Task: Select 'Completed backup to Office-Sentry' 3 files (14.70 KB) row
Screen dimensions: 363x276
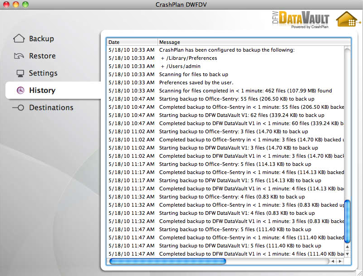Action: point(226,140)
